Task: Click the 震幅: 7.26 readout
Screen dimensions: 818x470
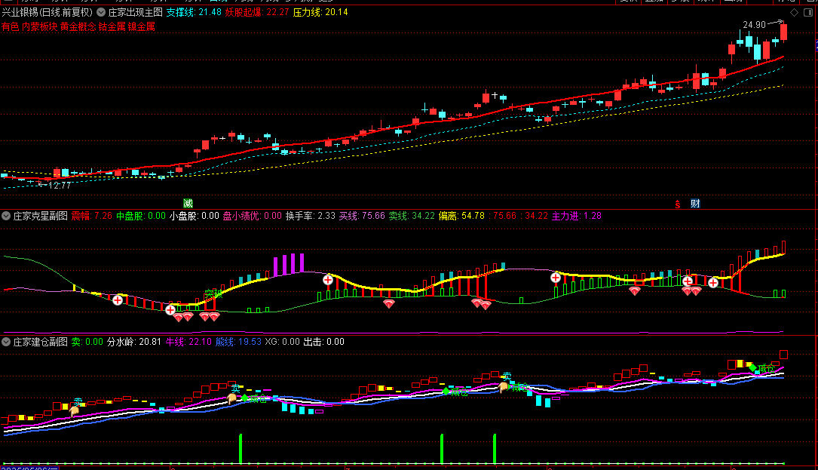Action: pos(92,216)
